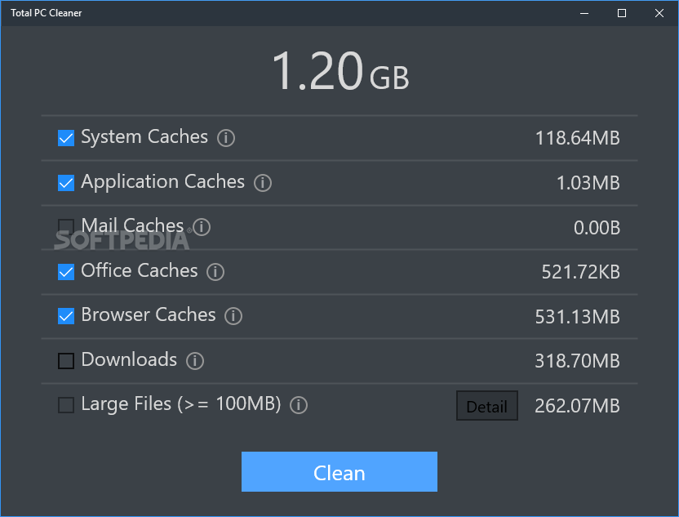Click the Application Caches info icon
679x517 pixels.
(x=263, y=183)
